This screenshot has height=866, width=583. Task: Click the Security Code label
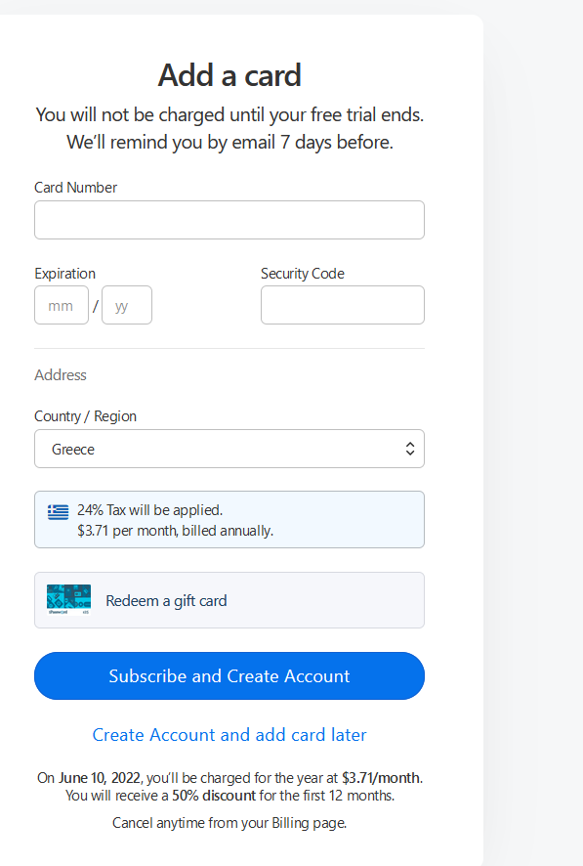303,274
